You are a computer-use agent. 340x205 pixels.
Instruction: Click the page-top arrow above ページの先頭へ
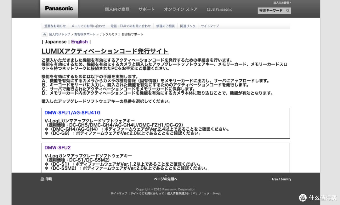(166, 175)
